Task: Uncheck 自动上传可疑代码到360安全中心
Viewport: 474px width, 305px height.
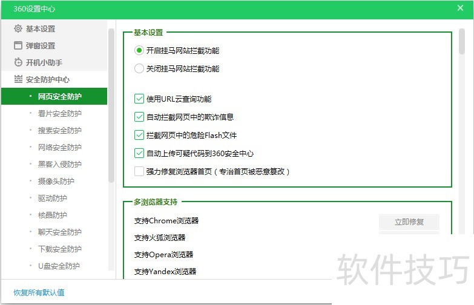Action: [139, 153]
